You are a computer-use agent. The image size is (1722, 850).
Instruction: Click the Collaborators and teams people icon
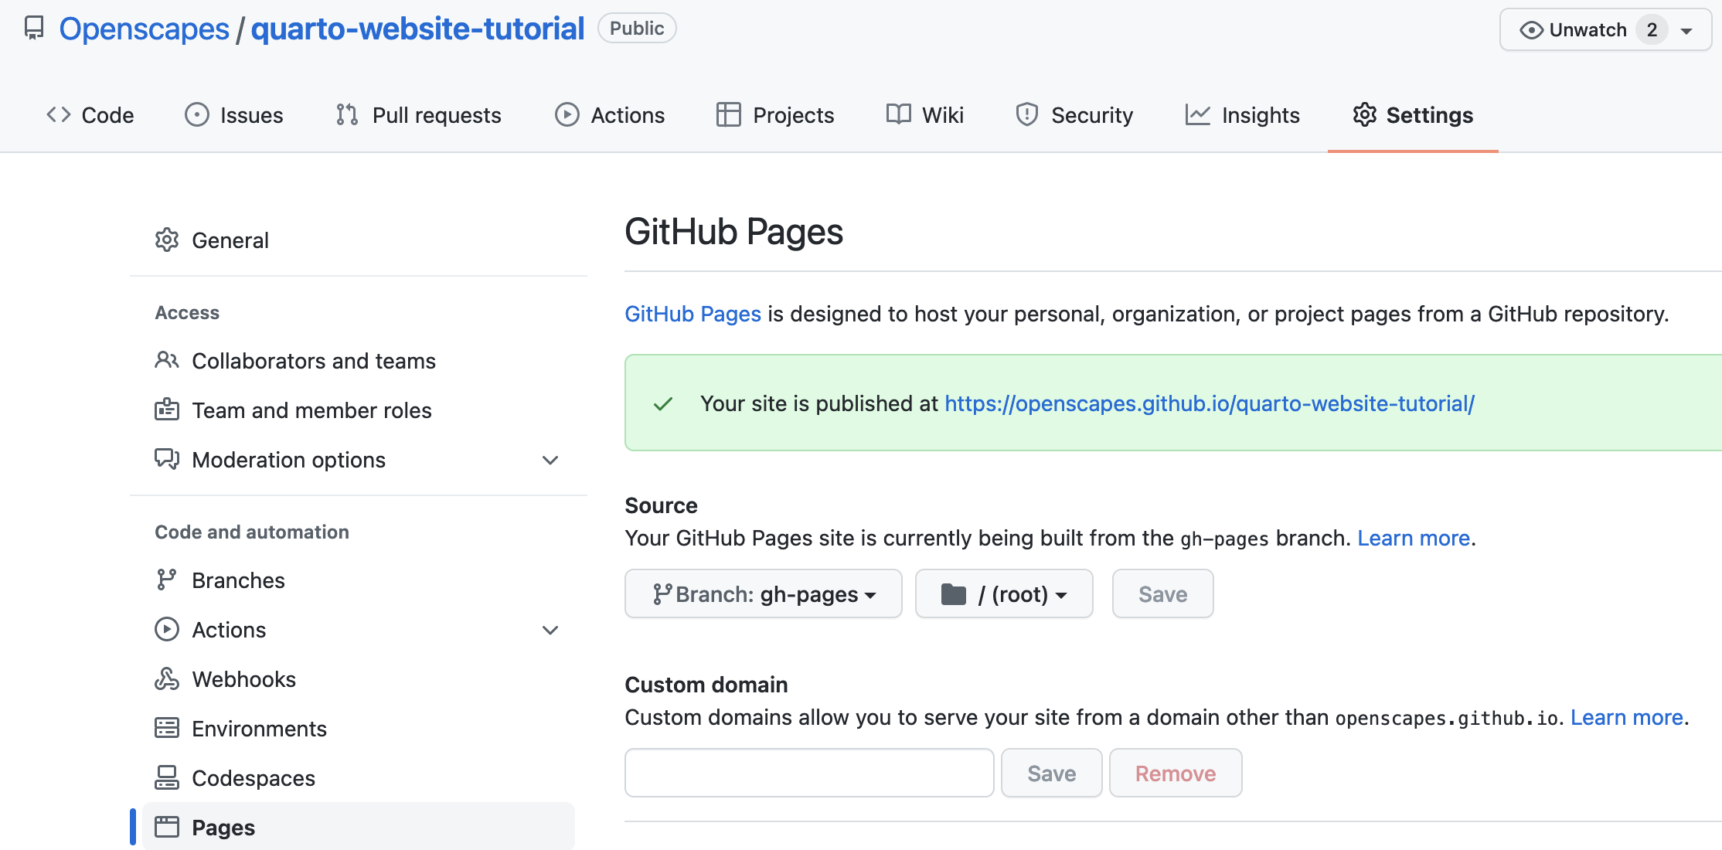pos(167,361)
